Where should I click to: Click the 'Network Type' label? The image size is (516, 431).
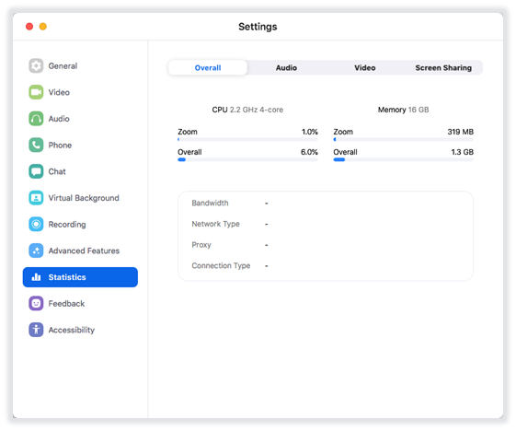tap(215, 224)
